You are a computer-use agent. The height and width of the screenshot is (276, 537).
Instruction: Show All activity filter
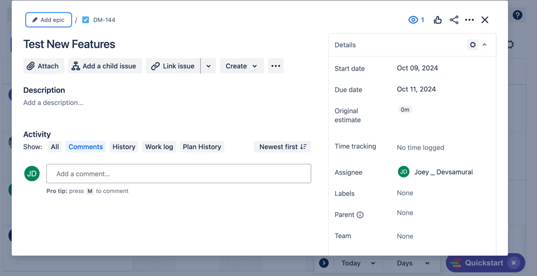55,147
